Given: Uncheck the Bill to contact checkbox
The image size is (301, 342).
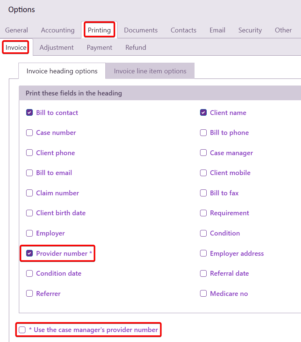Looking at the screenshot, I should click(29, 113).
